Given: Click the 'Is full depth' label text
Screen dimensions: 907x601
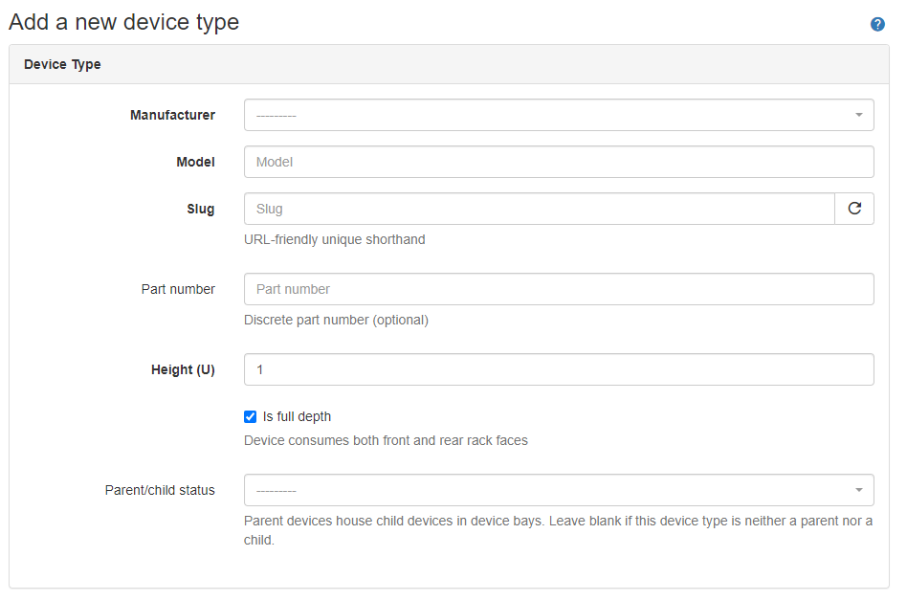Looking at the screenshot, I should point(297,416).
